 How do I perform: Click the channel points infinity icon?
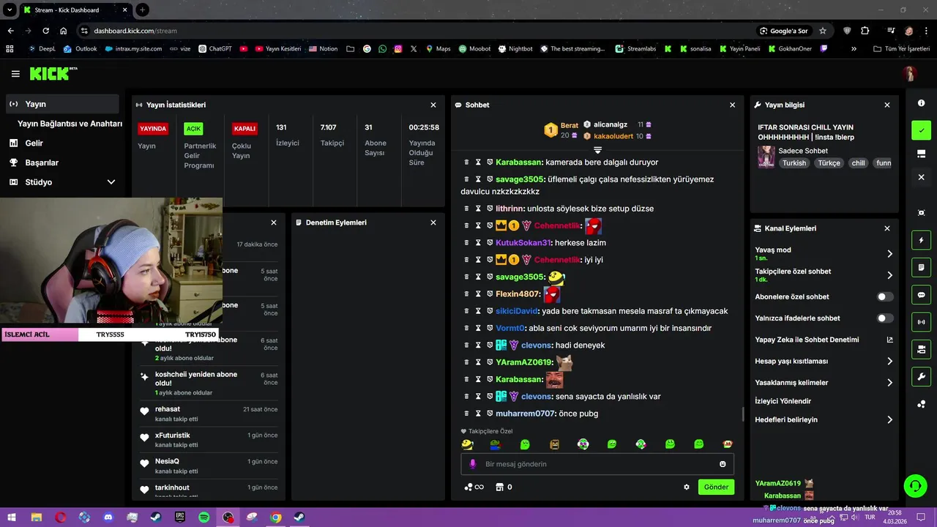coord(474,487)
